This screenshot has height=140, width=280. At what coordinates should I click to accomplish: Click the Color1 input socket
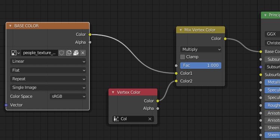point(176,73)
